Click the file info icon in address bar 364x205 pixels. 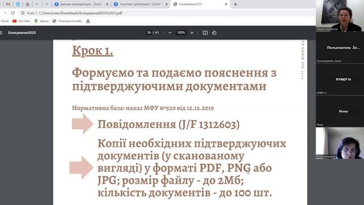tap(23, 13)
